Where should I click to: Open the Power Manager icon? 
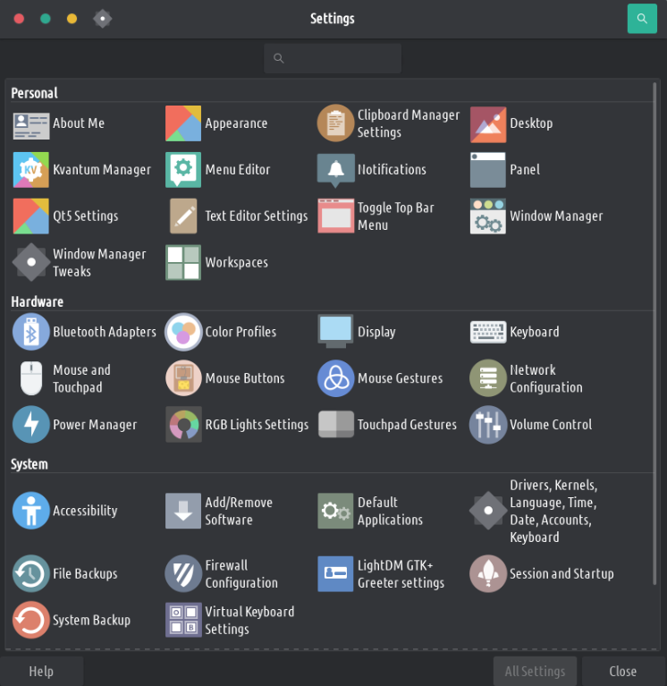click(30, 425)
